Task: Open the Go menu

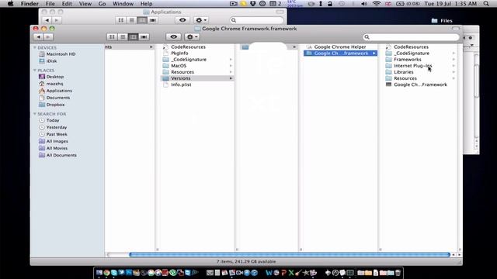Action: pos(102,4)
